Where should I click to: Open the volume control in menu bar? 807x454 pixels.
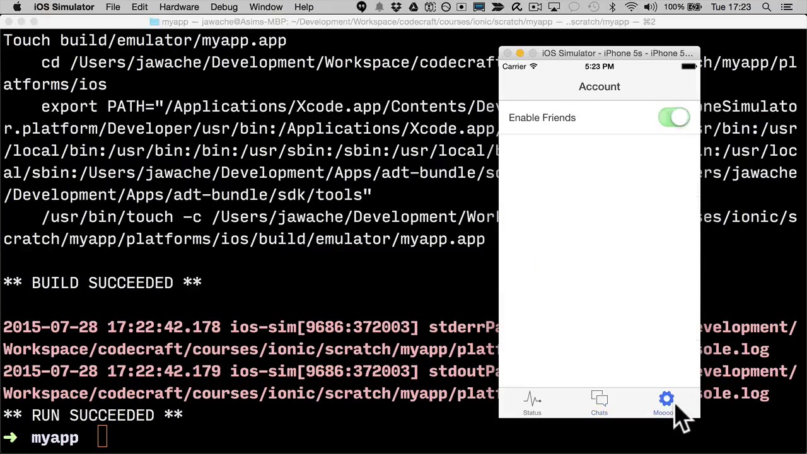pos(651,7)
